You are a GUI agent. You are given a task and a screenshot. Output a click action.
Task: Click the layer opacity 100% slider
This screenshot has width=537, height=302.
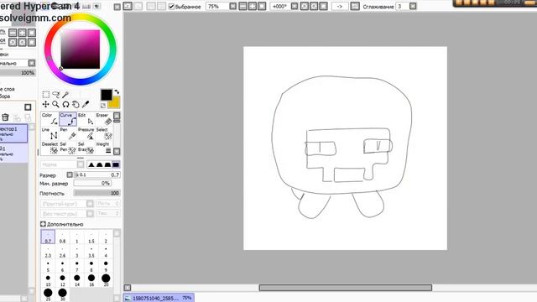point(18,73)
